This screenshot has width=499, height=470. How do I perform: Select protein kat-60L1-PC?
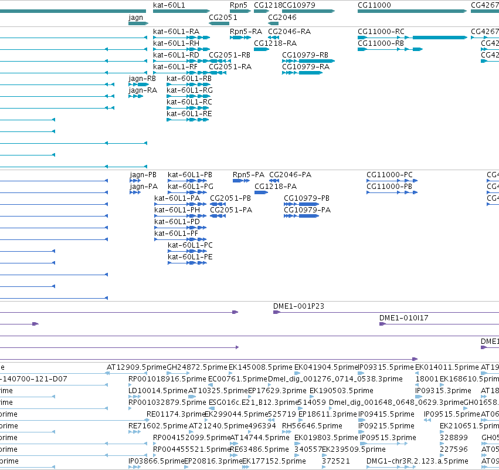tap(191, 245)
